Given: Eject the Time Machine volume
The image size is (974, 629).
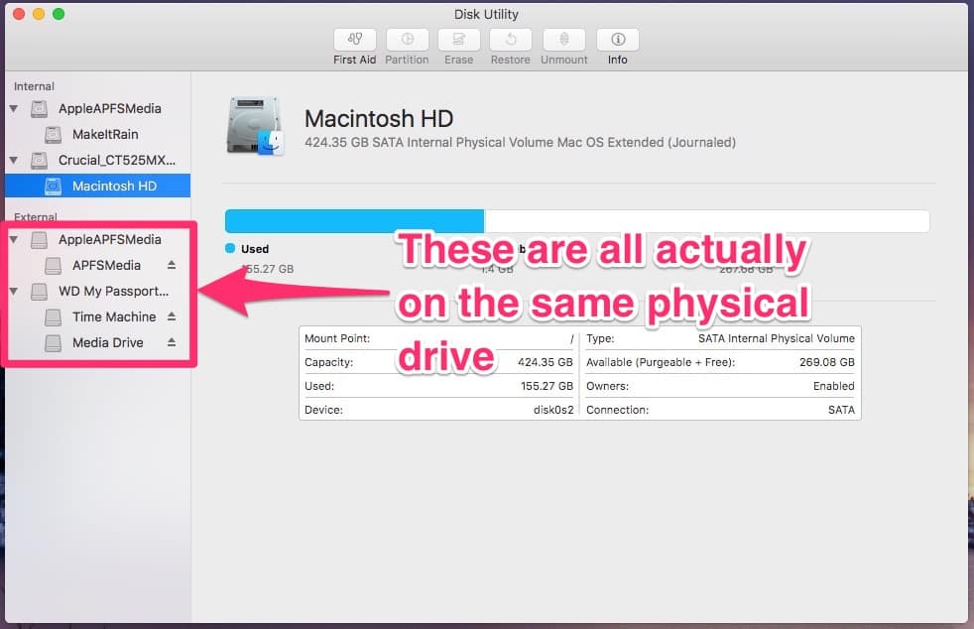Looking at the screenshot, I should pyautogui.click(x=172, y=317).
